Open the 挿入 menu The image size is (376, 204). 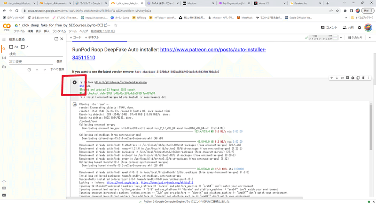[x=47, y=31]
